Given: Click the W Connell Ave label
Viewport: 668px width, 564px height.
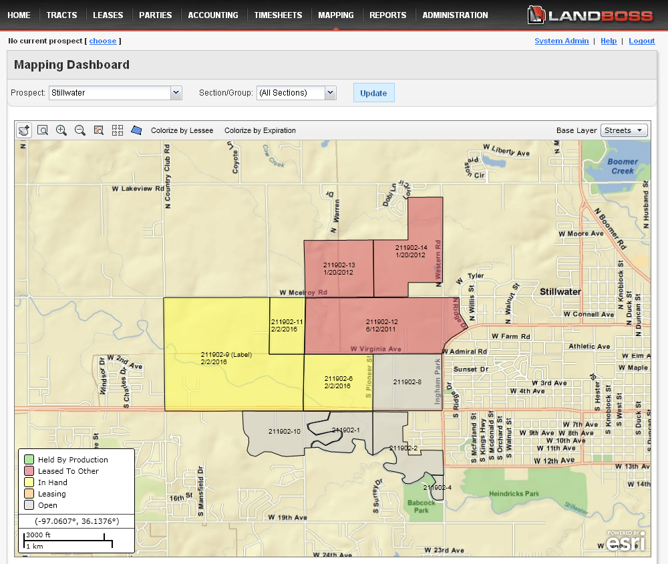Looking at the screenshot, I should [589, 314].
